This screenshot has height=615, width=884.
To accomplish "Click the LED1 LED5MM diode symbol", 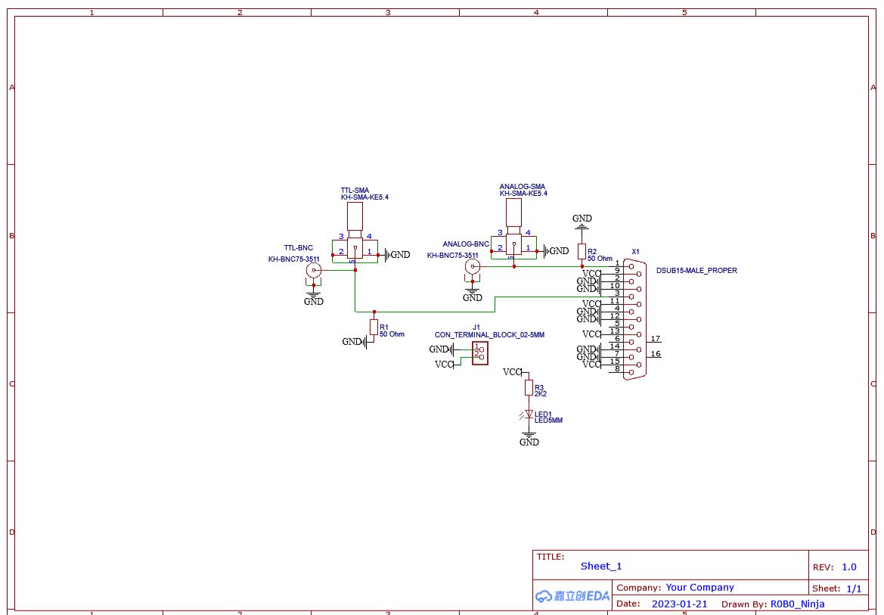I will click(x=528, y=413).
